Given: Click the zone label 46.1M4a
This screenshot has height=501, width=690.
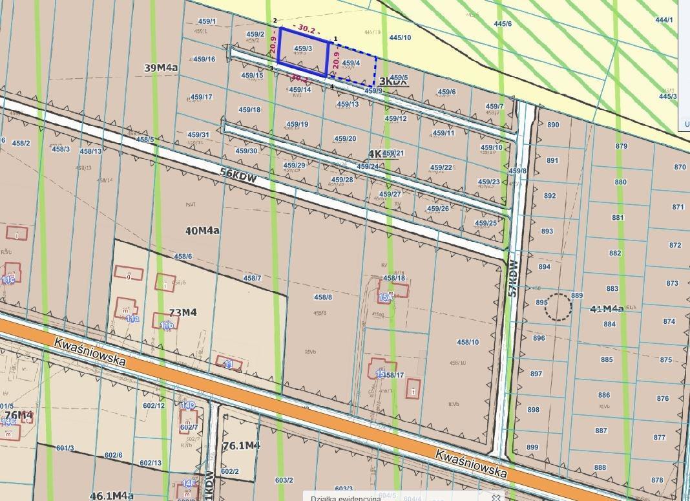Looking at the screenshot, I should coord(111,496).
